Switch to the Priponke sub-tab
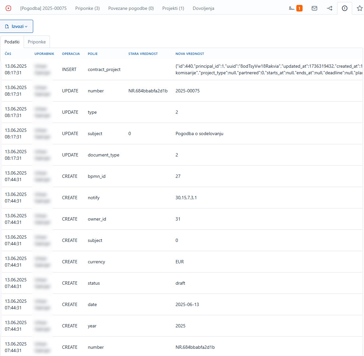The width and height of the screenshot is (364, 356). tap(36, 42)
